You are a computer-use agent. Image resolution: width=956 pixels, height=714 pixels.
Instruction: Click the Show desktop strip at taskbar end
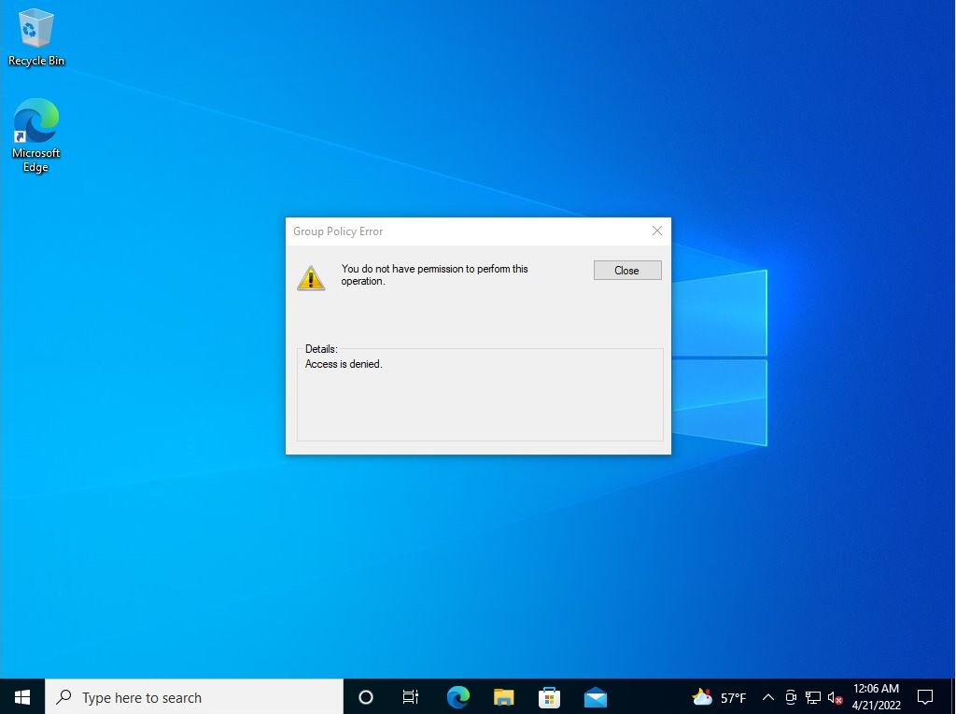tap(953, 697)
